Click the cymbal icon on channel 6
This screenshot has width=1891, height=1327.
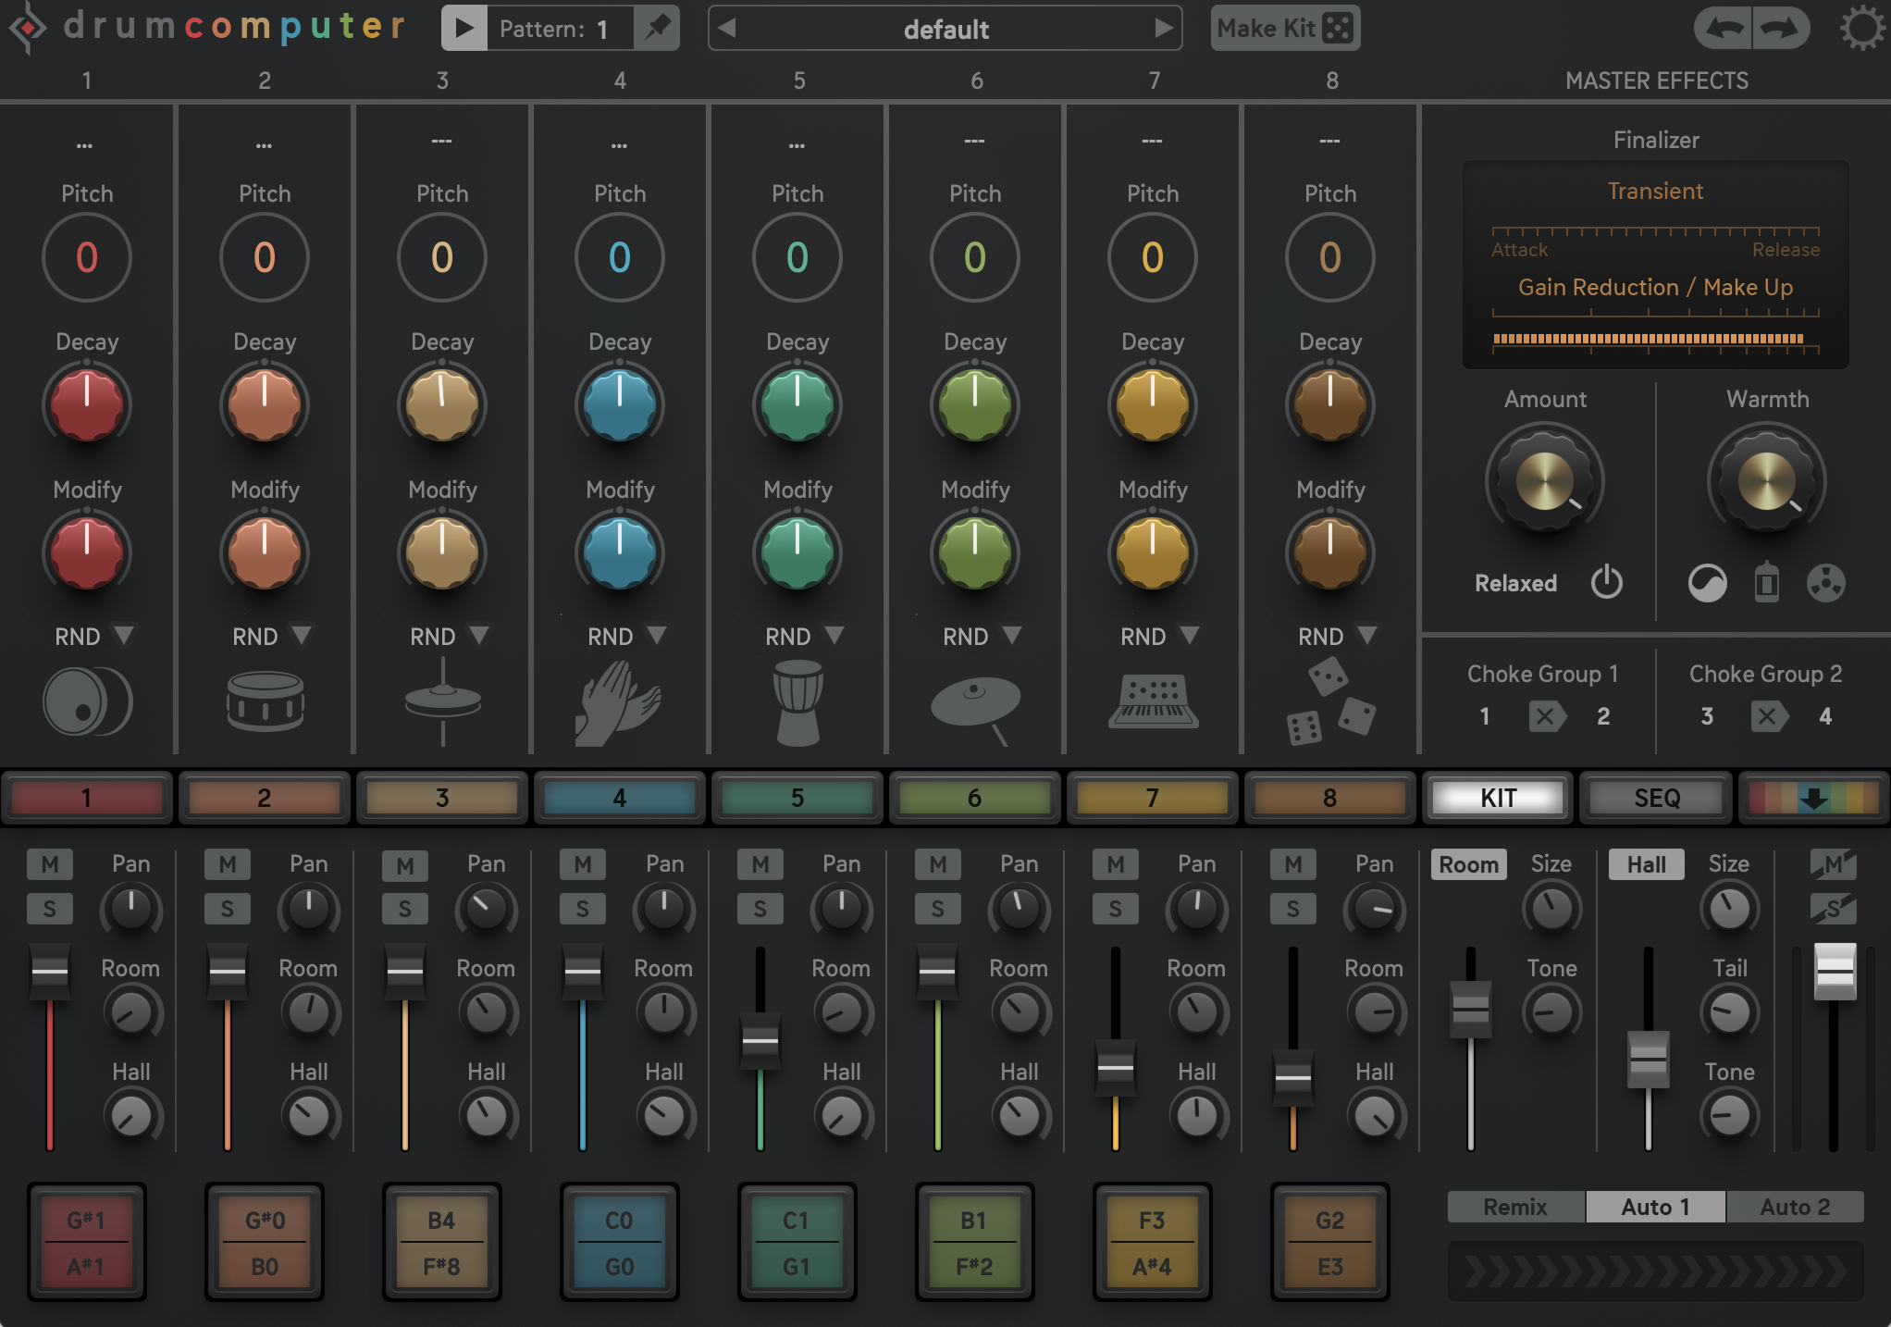[x=975, y=709]
